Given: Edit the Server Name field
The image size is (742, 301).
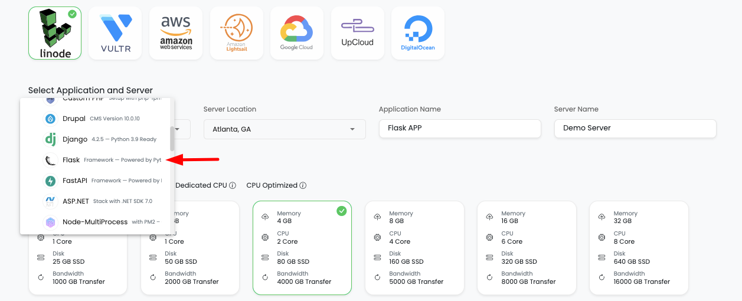Looking at the screenshot, I should (x=635, y=129).
